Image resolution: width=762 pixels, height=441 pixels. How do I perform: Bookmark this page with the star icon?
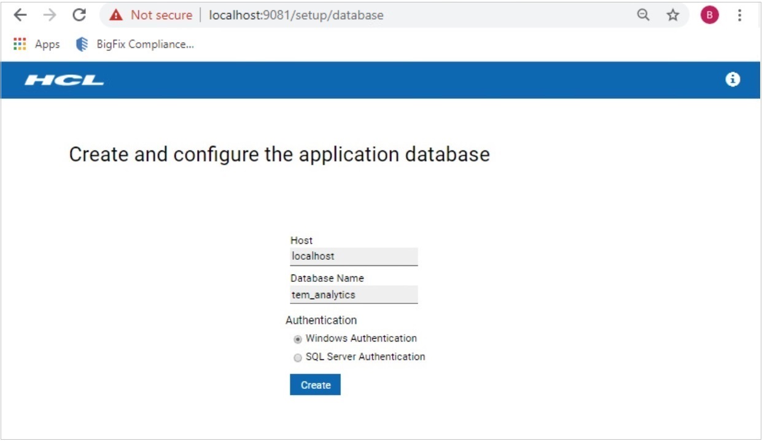tap(673, 15)
